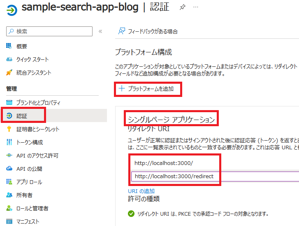Open アプリ ロール menu item

[29, 182]
